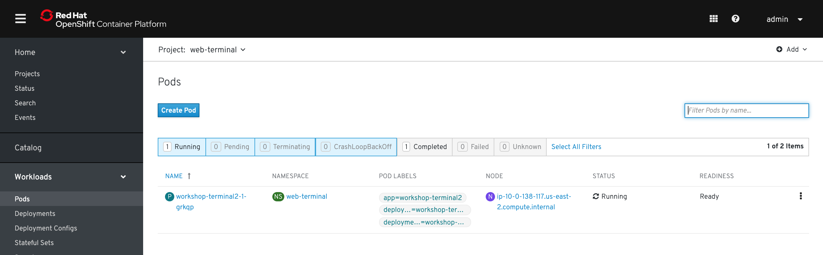Toggle the Running status filter
The image size is (823, 255).
pyautogui.click(x=182, y=147)
